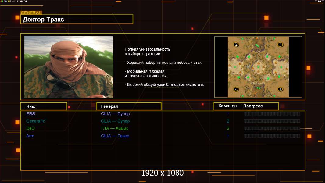Screen dimensions: 325x183
Task: Click the Генерал column header
Action: coord(128,106)
